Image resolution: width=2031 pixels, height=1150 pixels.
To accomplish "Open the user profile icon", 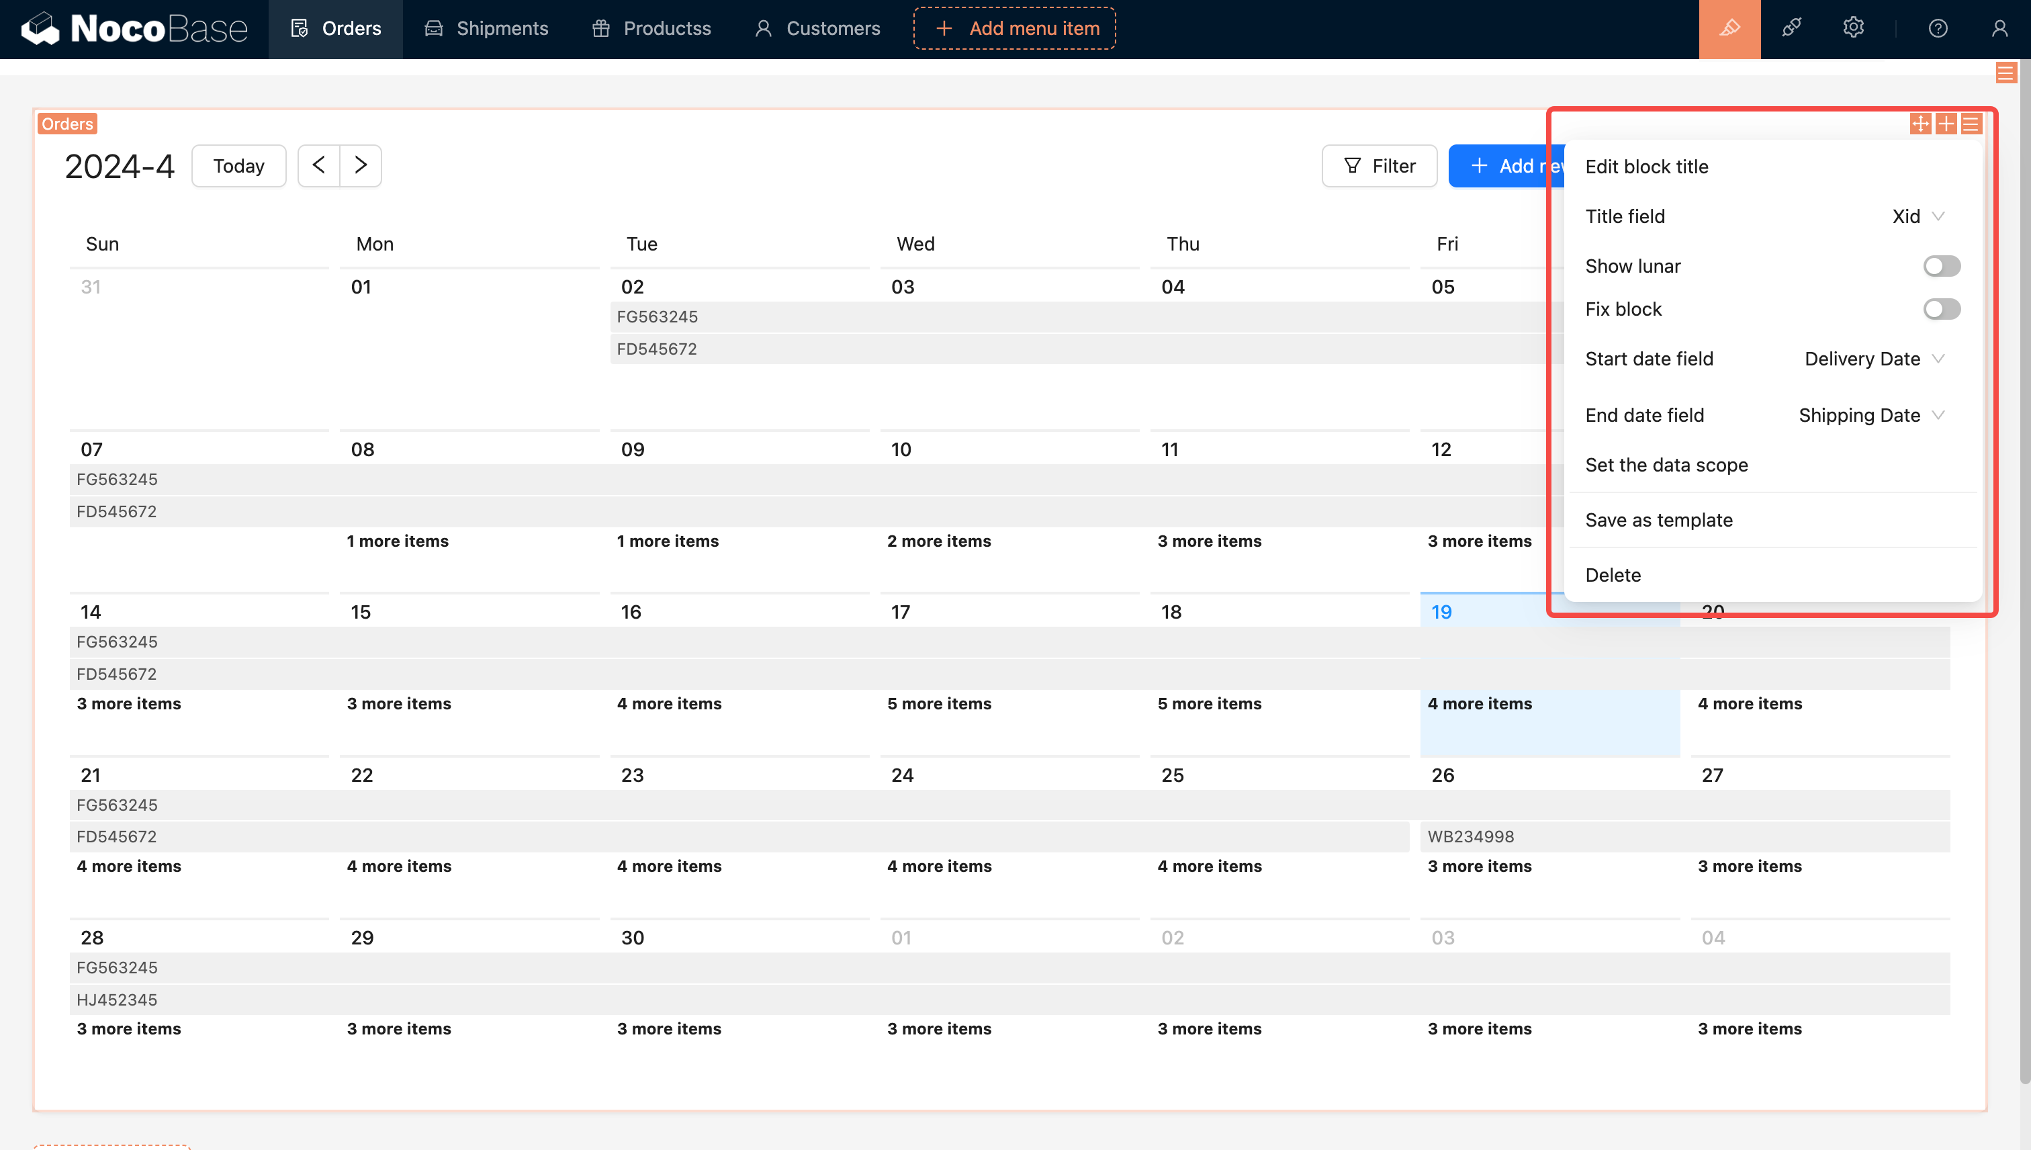I will pyautogui.click(x=1999, y=28).
